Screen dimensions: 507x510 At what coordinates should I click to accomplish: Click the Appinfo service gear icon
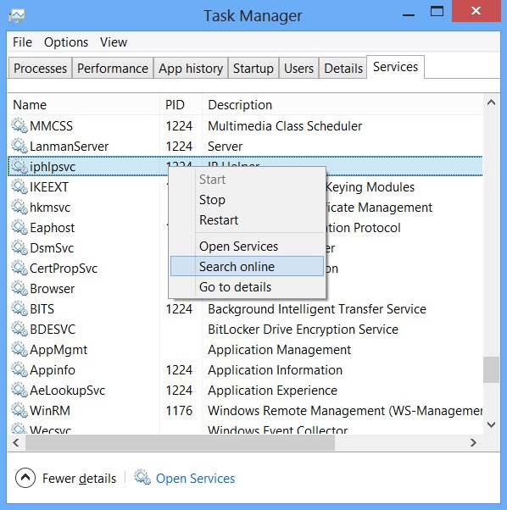[x=19, y=370]
